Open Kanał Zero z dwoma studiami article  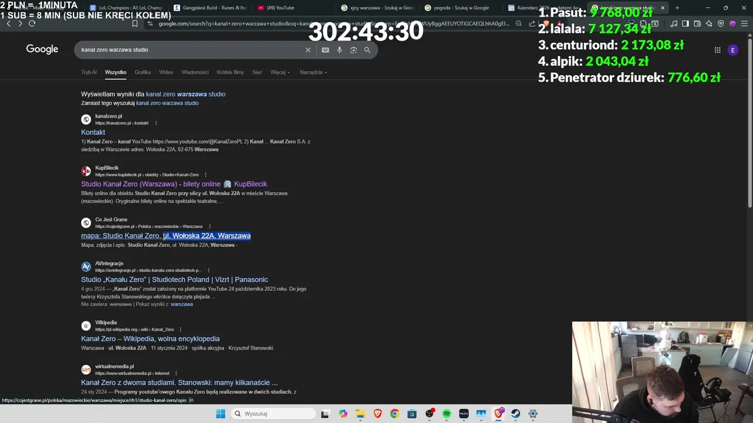tap(179, 382)
